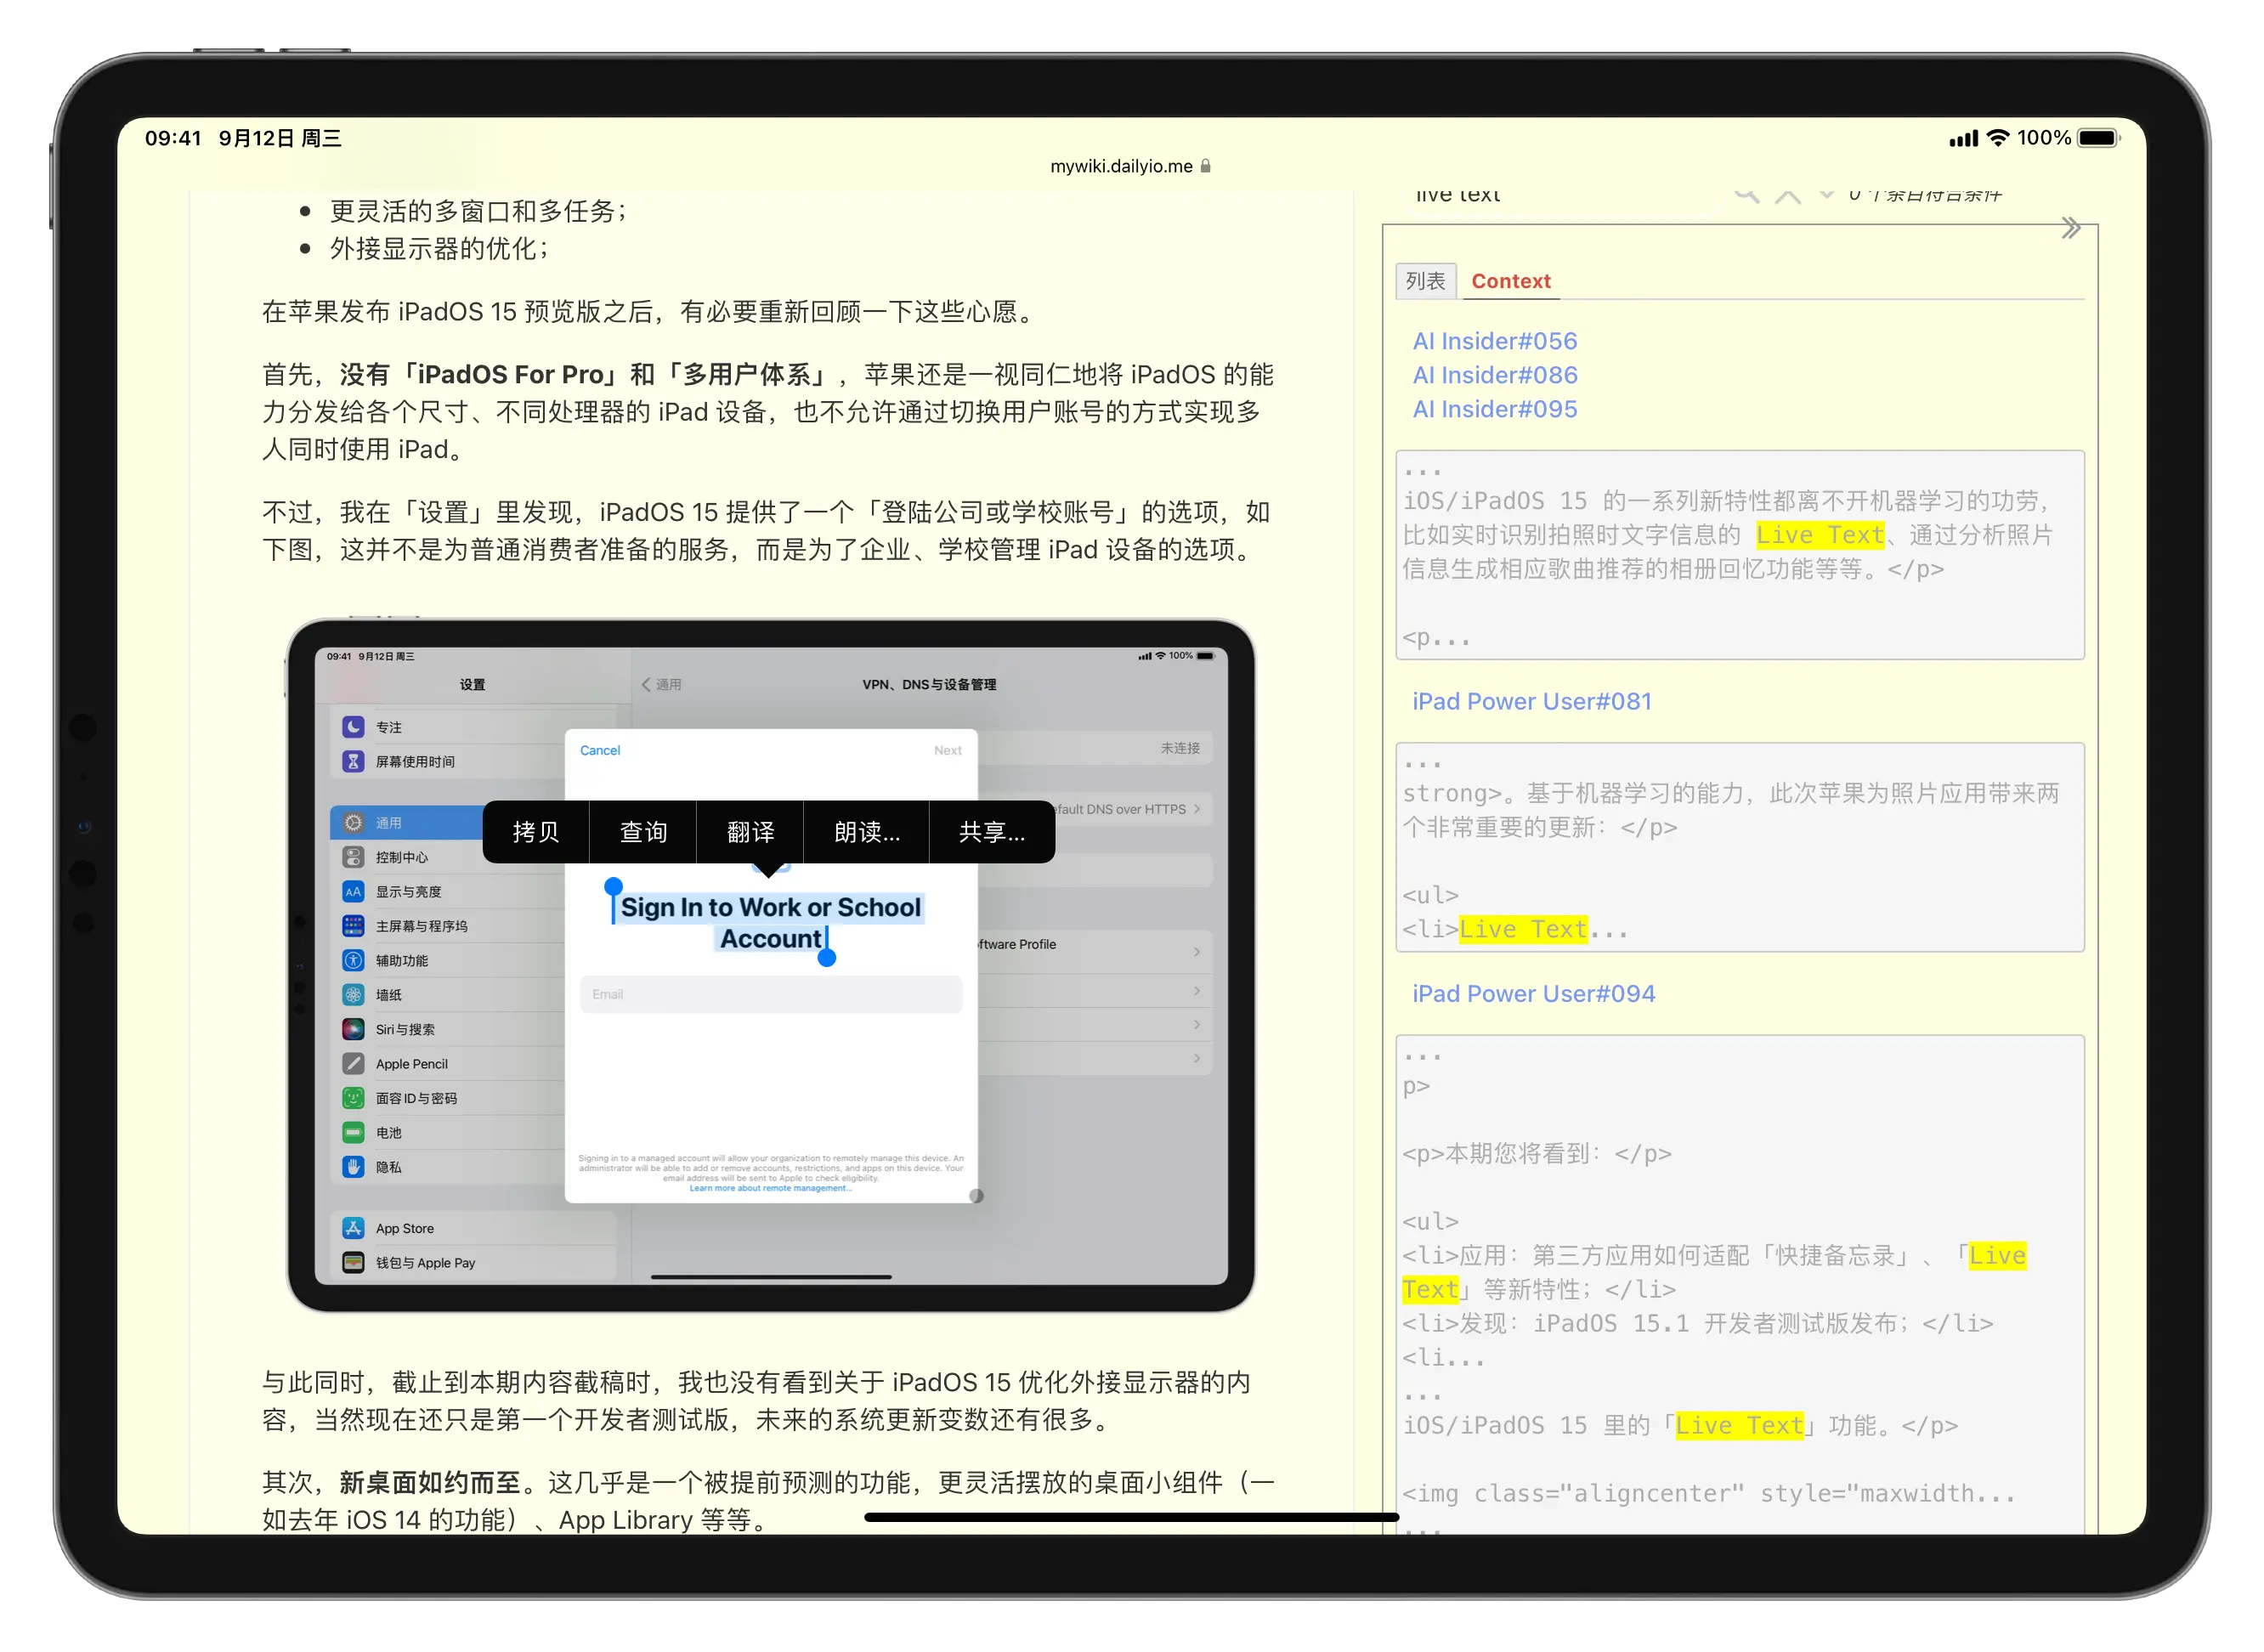This screenshot has width=2264, height=1652.
Task: Tap the Wi-Fi icon in the main status bar
Action: click(x=1998, y=138)
